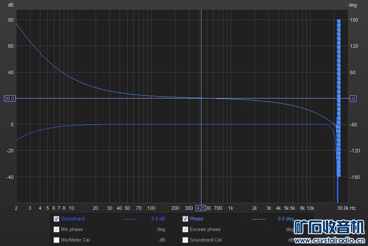Toggle the Min phase checkbox
The width and height of the screenshot is (368, 246).
coord(56,229)
